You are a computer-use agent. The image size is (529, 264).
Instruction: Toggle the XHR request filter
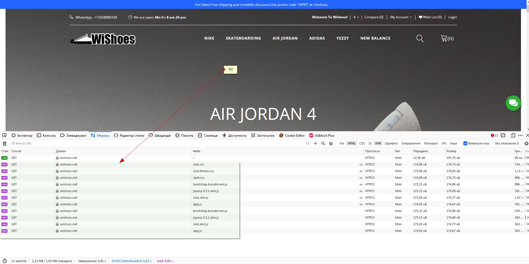click(x=378, y=143)
